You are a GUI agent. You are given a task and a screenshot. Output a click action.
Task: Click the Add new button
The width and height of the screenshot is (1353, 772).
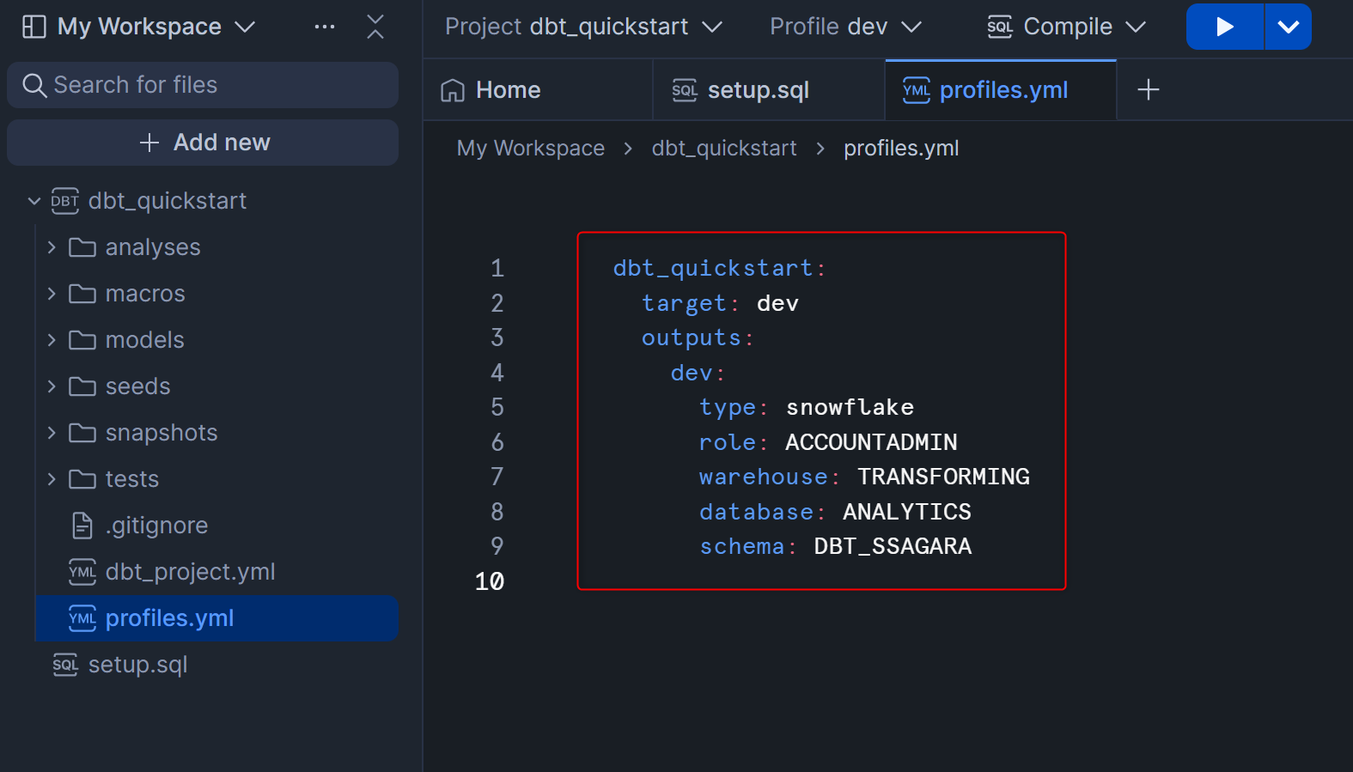(203, 143)
